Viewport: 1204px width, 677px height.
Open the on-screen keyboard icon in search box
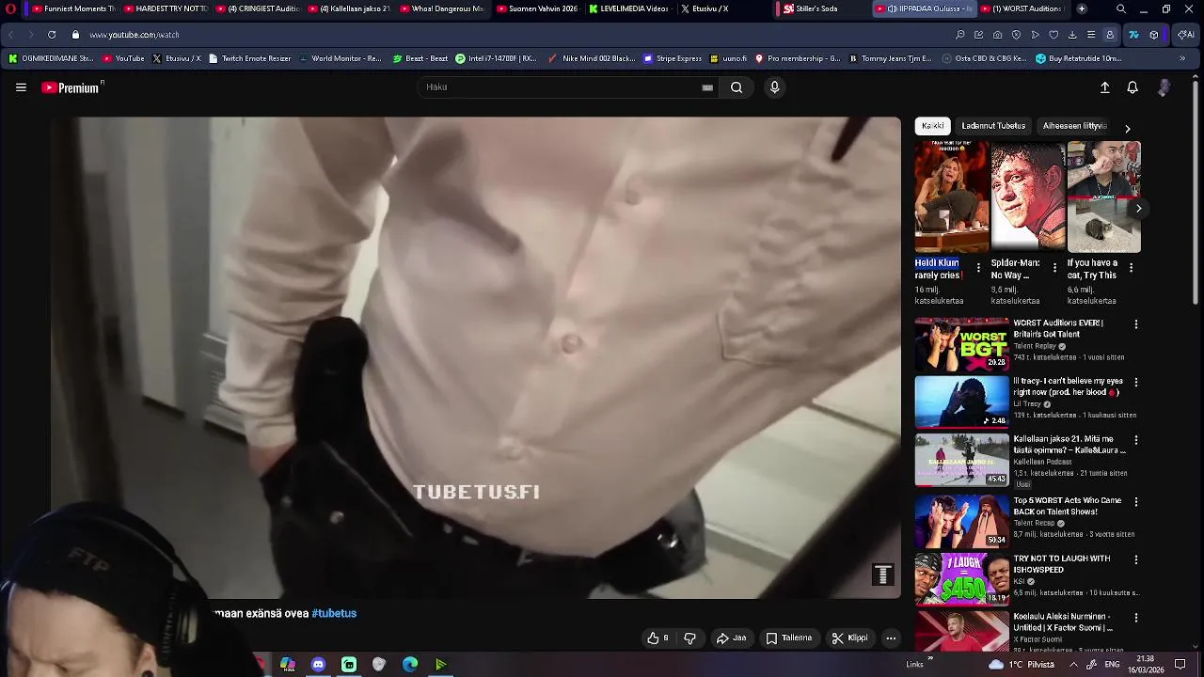click(x=707, y=87)
